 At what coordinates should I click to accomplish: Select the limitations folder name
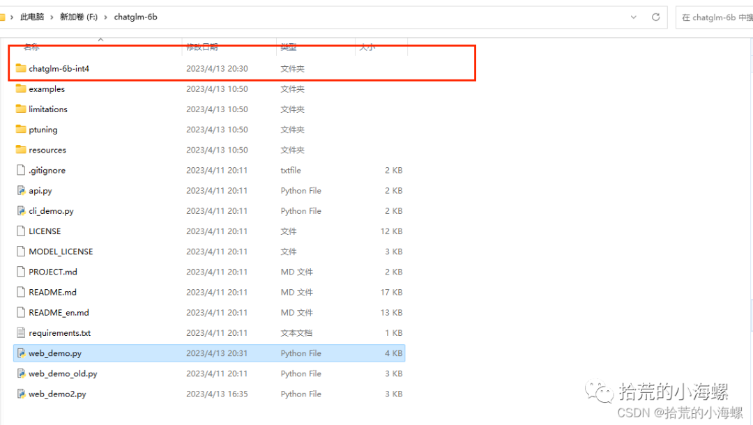click(48, 109)
